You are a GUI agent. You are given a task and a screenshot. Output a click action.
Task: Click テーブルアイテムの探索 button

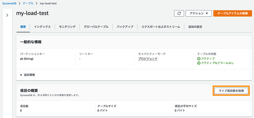(x=233, y=13)
